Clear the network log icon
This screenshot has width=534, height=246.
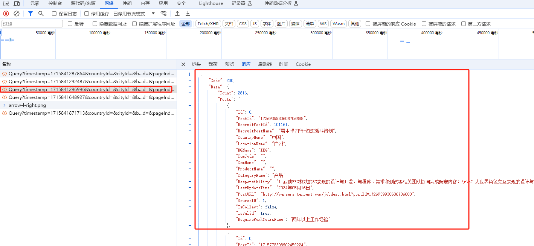17,14
